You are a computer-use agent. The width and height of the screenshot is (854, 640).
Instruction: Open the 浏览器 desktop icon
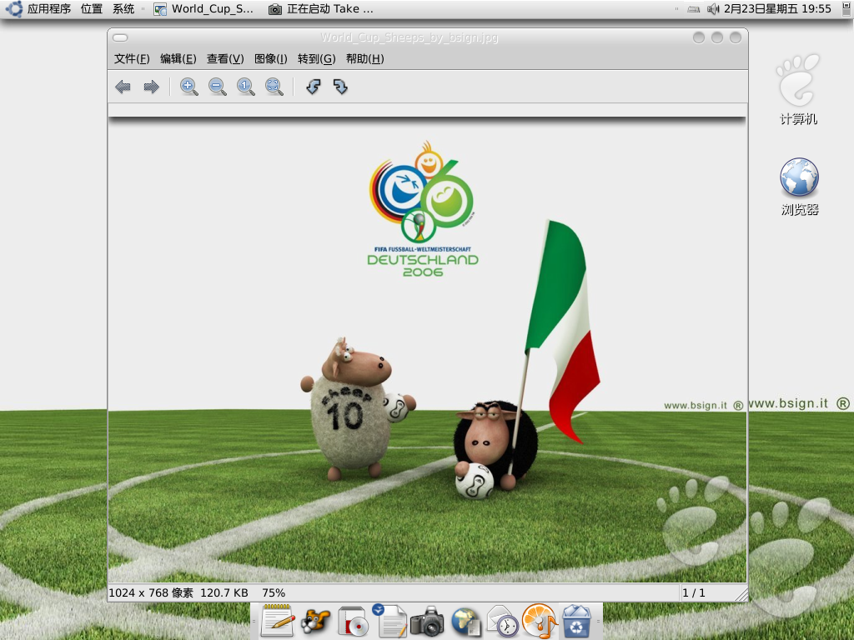point(800,186)
